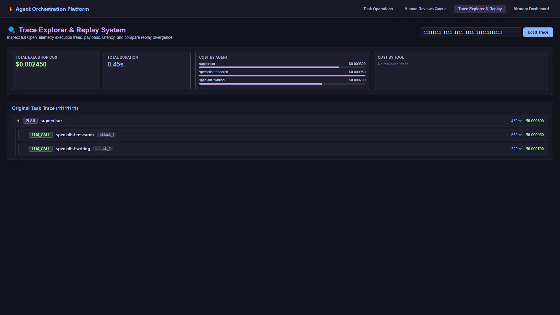
Task: Select the Trace Explorer & Replay tab
Action: point(480,9)
